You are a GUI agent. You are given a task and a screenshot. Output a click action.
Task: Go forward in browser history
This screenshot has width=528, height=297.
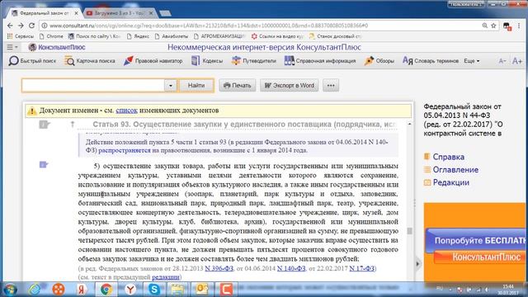click(21, 26)
